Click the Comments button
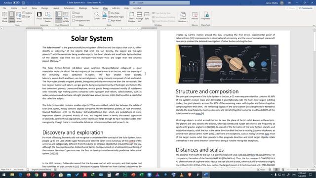 [x=306, y=8]
